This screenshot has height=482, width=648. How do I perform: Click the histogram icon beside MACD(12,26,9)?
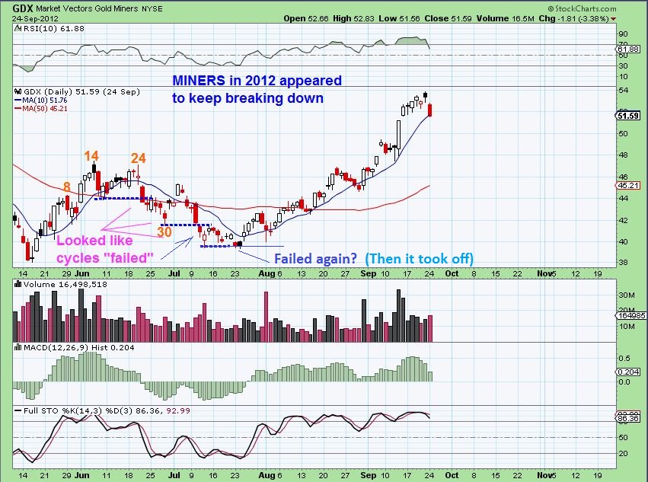click(18, 348)
